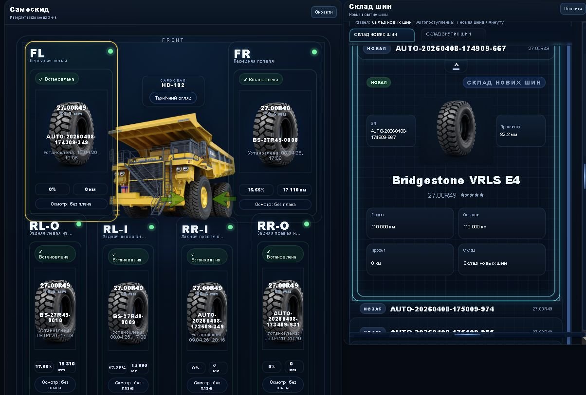Click RL-I mileage 18 990 км
Image resolution: width=586 pixels, height=395 pixels.
tap(140, 368)
